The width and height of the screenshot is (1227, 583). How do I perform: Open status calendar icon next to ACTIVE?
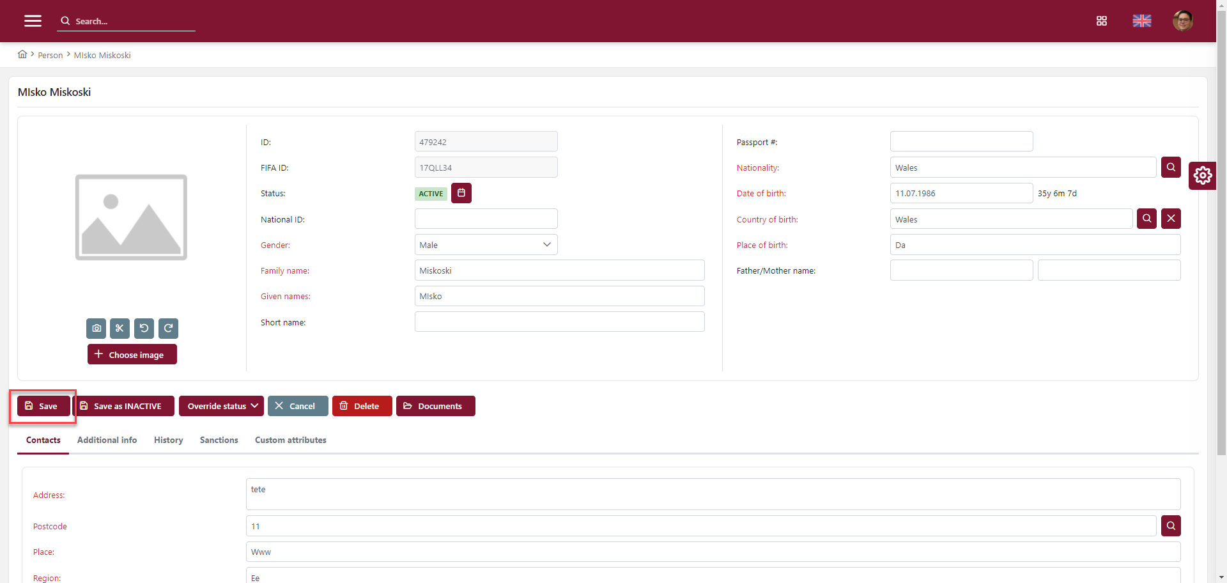point(461,193)
